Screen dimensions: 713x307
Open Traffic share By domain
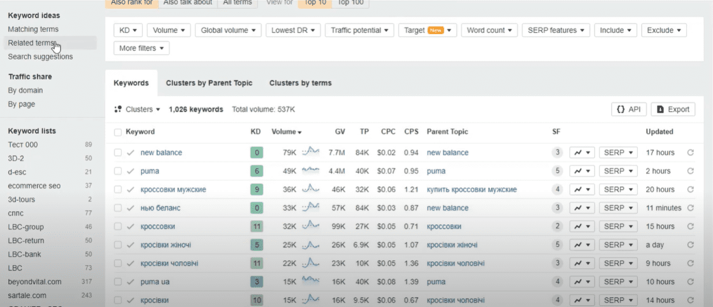click(25, 90)
